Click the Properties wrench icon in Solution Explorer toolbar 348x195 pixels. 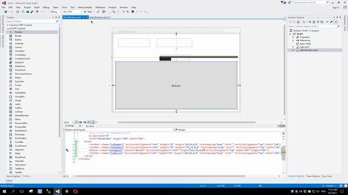pyautogui.click(x=331, y=22)
